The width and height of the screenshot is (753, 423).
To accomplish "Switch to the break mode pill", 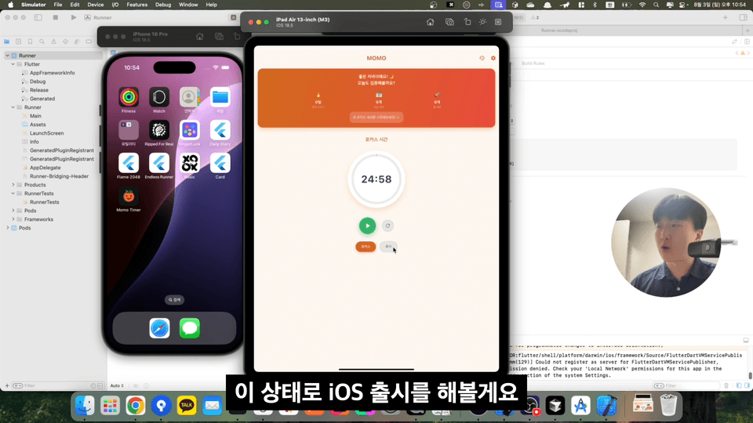I will pos(388,247).
